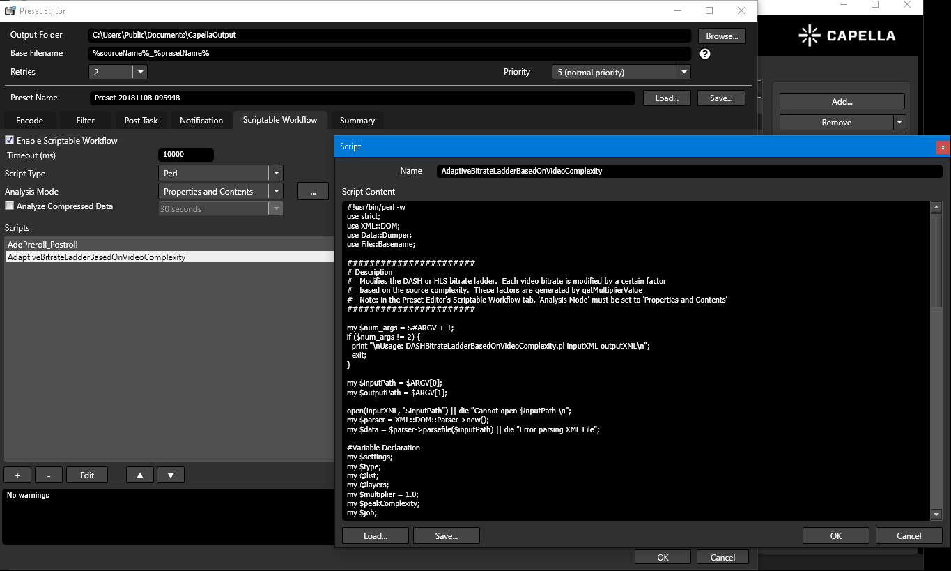Viewport: 951px width, 571px height.
Task: Click the minus button to remove script
Action: (49, 475)
